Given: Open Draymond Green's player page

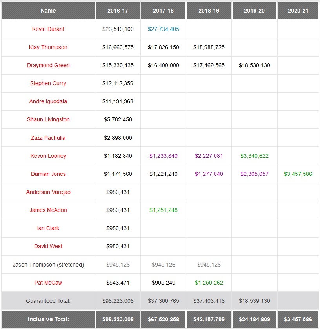Looking at the screenshot, I should click(x=48, y=65).
